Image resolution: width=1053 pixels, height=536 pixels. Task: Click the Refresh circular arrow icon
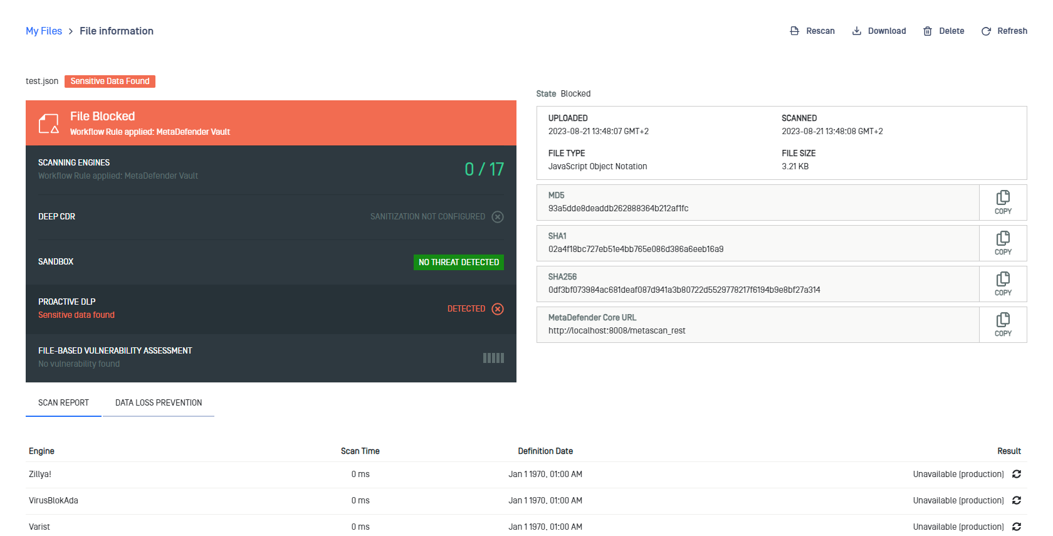[x=986, y=31]
